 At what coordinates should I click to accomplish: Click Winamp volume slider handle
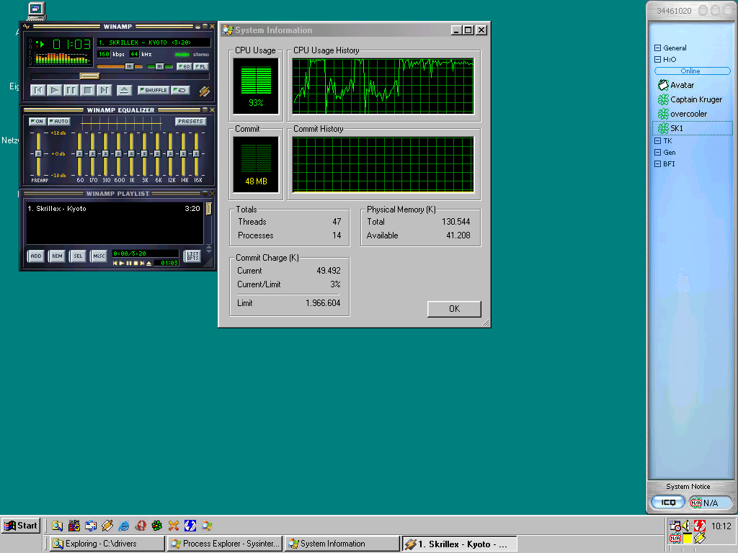point(129,66)
